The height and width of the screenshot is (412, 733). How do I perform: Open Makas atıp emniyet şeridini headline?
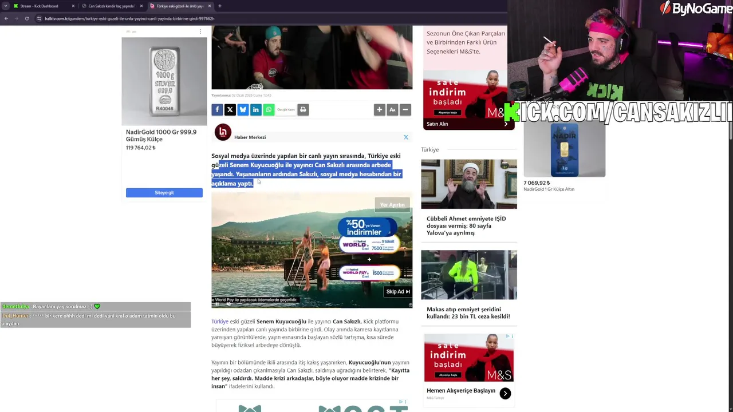click(x=468, y=312)
